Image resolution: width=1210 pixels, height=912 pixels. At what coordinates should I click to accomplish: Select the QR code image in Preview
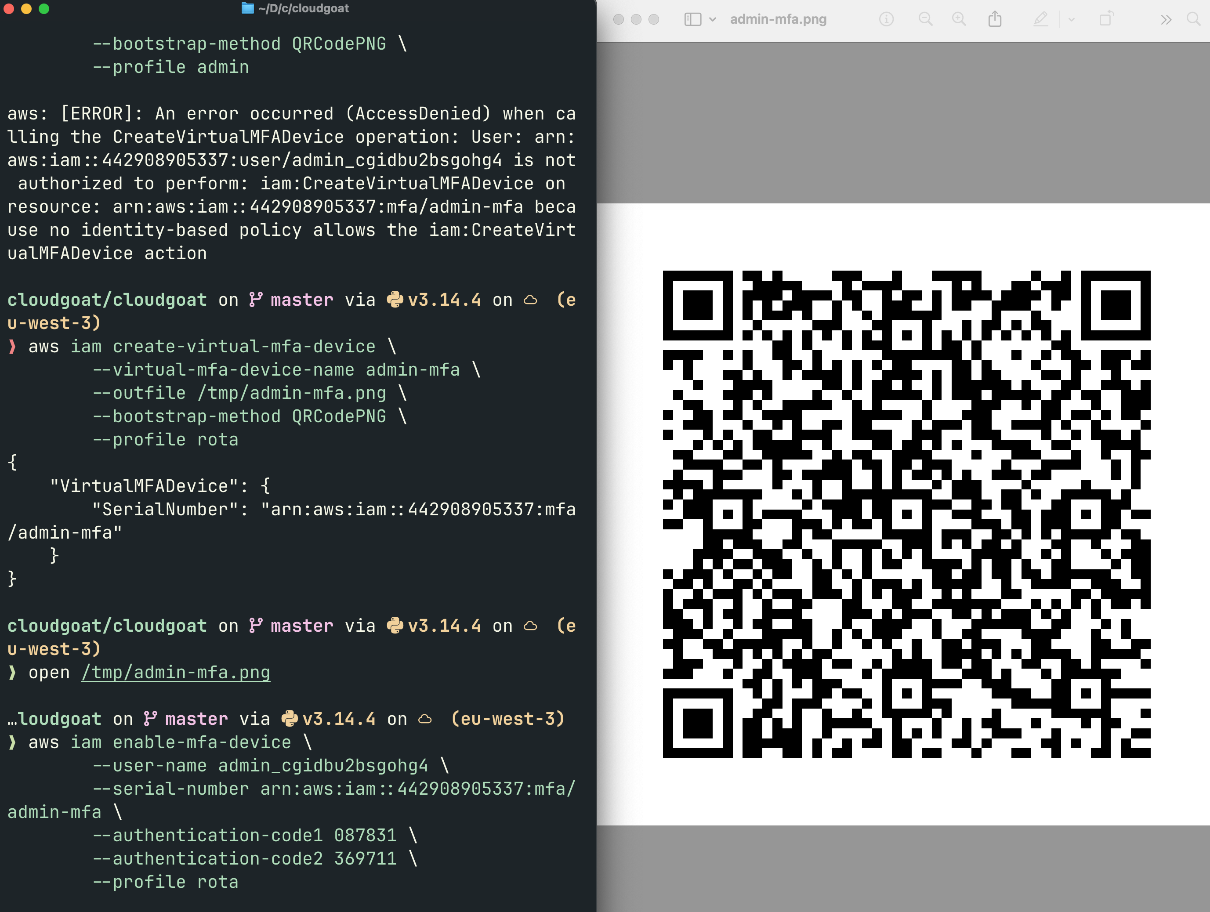pos(906,514)
